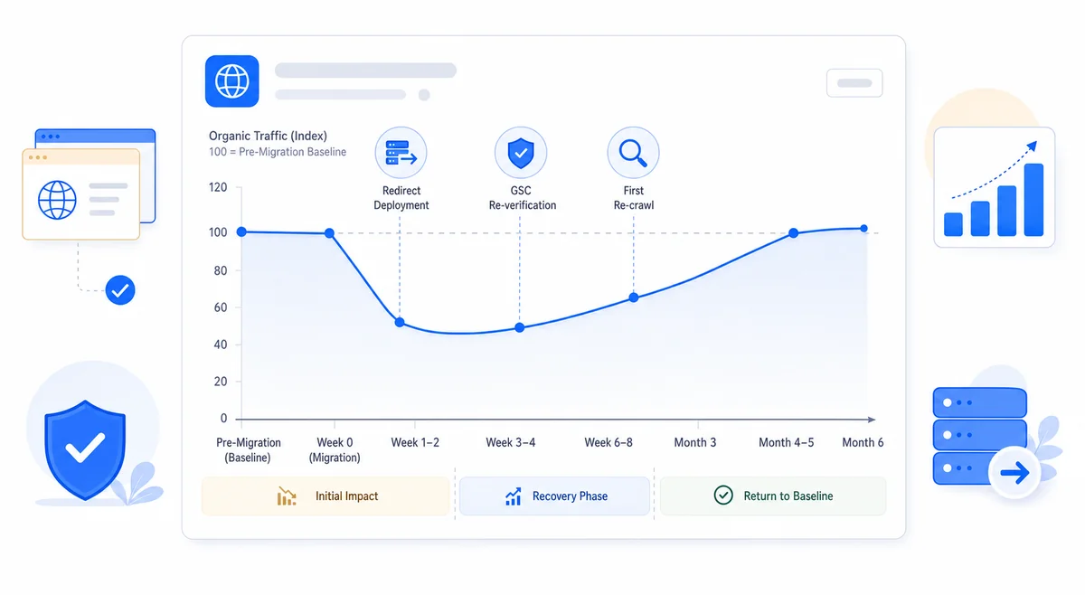The width and height of the screenshot is (1085, 595).
Task: Click the 20 y-axis value
Action: coord(221,382)
